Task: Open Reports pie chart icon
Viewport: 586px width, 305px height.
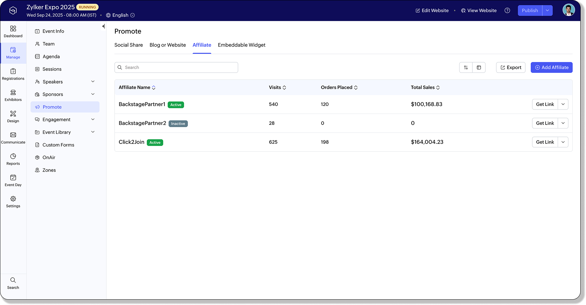Action: click(13, 156)
